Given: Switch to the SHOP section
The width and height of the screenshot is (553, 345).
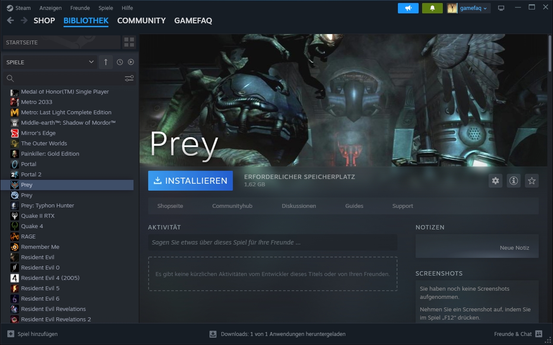Looking at the screenshot, I should pos(44,20).
